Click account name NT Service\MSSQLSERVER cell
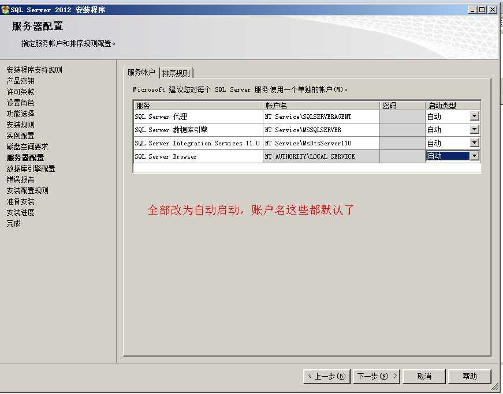The image size is (503, 394). (321, 130)
